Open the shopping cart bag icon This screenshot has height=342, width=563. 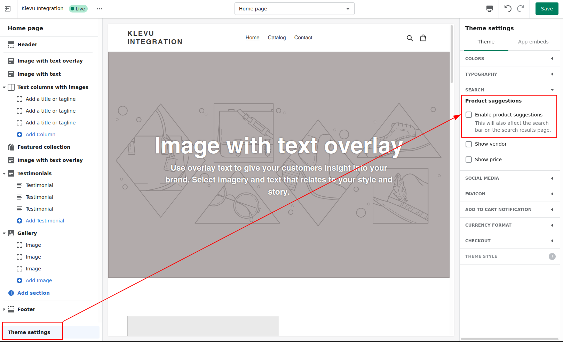point(423,38)
